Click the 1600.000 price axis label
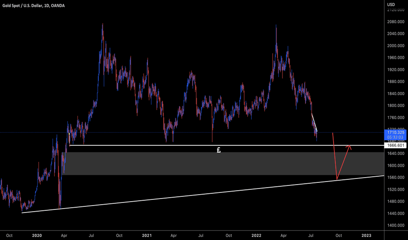The width and height of the screenshot is (408, 240). (395, 165)
